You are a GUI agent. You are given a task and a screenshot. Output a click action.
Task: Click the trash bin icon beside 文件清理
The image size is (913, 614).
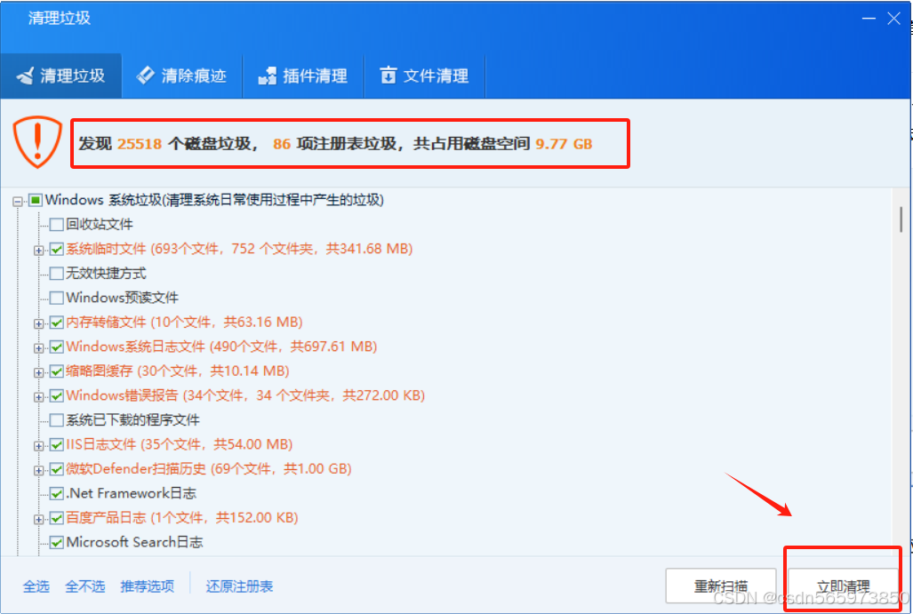point(388,75)
